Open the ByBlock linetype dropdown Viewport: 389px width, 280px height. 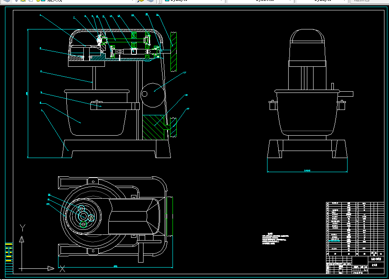pos(260,1)
